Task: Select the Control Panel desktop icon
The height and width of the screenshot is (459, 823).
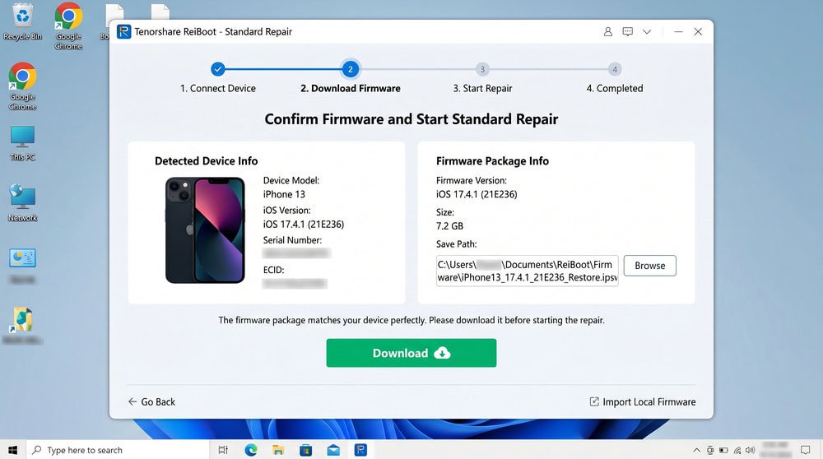Action: click(22, 266)
